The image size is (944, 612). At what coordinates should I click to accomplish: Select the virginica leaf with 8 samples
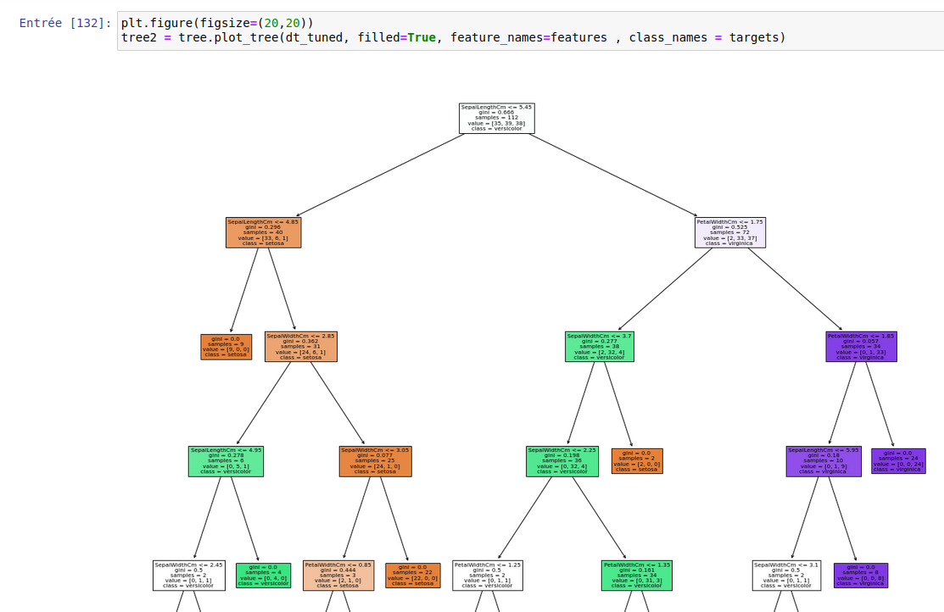click(860, 576)
